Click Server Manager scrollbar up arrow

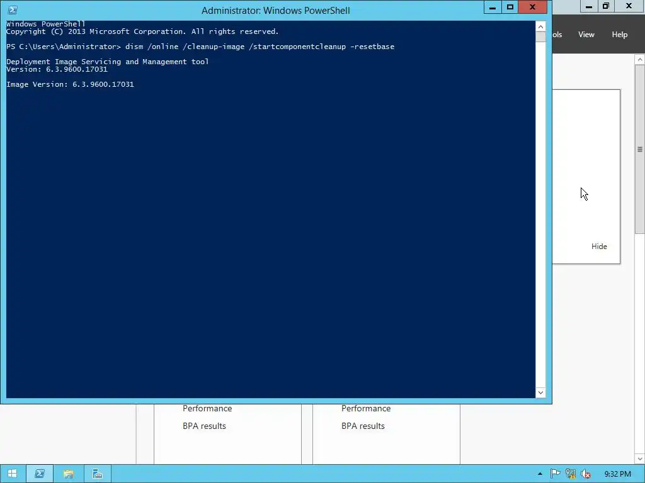pos(640,60)
